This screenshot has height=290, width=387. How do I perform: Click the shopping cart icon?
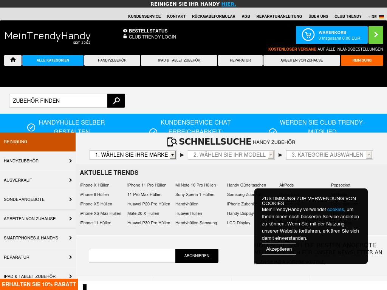pos(308,35)
